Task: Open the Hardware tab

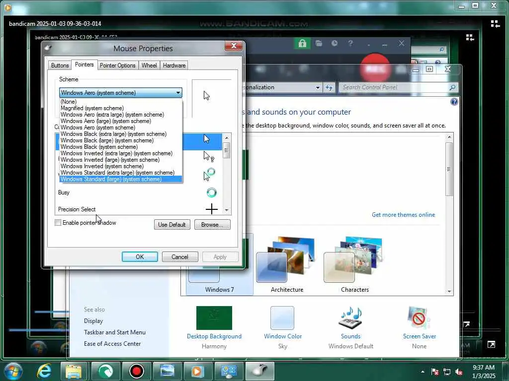Action: click(174, 65)
